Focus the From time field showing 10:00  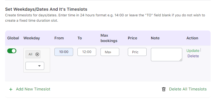pyautogui.click(x=64, y=52)
